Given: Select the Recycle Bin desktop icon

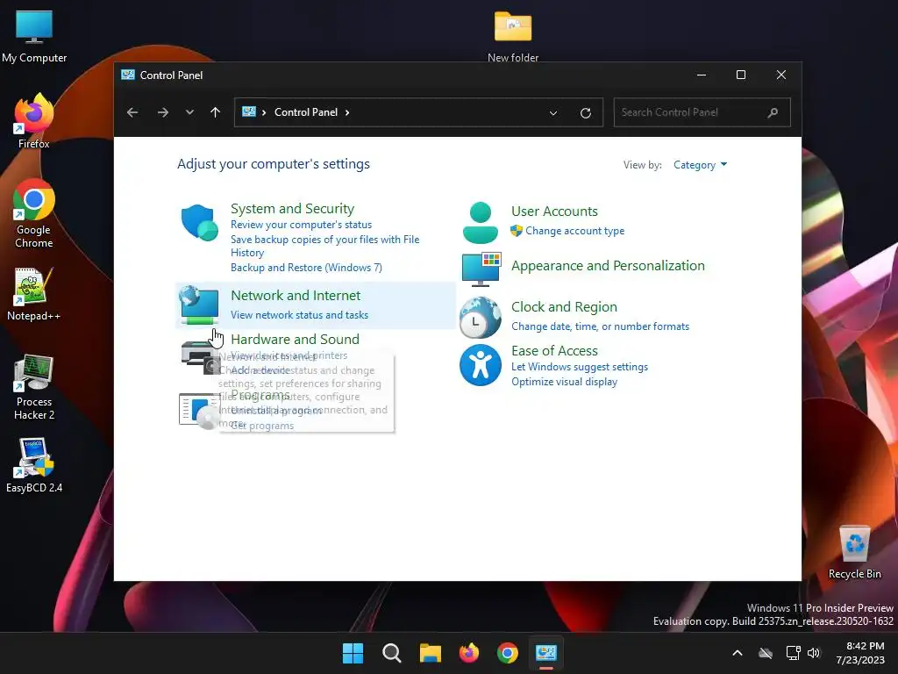Looking at the screenshot, I should click(x=854, y=552).
